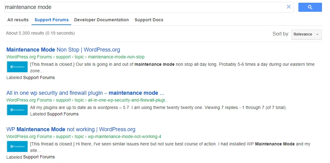
Task: Click the snippet "Hi there, I've seen similar issues"
Action: tap(170, 147)
